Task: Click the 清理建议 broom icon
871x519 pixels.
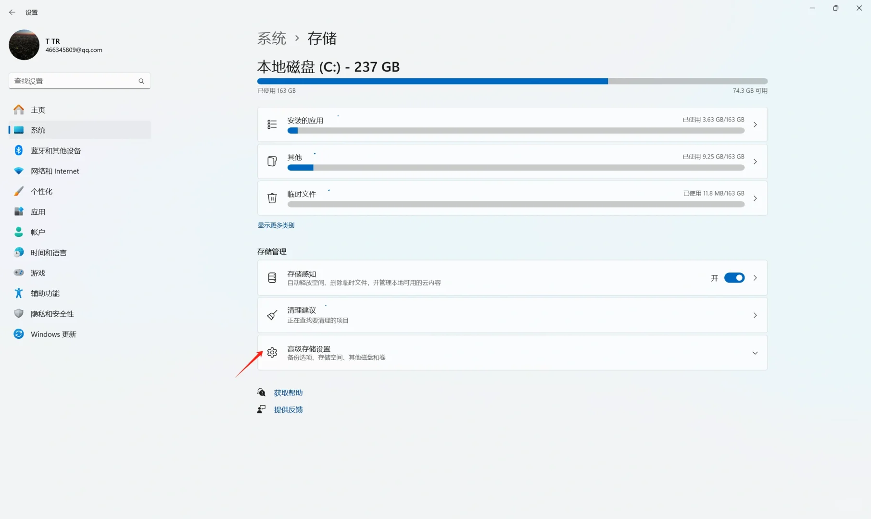Action: (272, 315)
